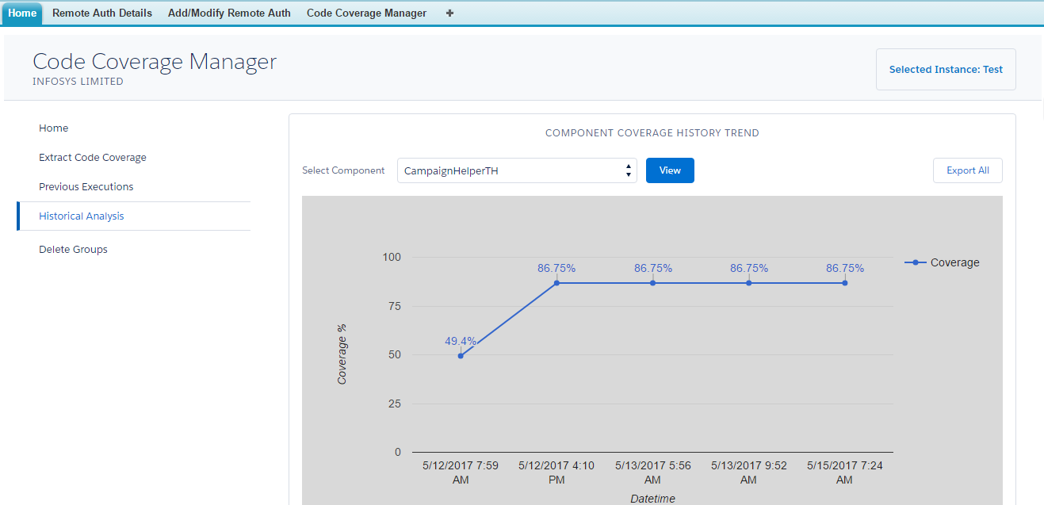The image size is (1044, 505).
Task: Click the Coverage legend marker
Action: 915,262
